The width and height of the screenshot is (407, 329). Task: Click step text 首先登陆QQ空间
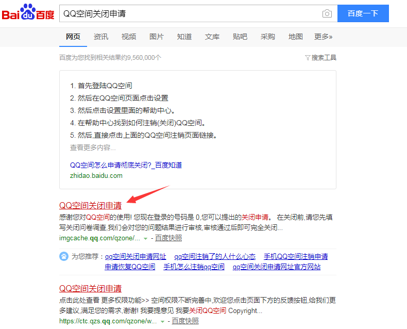point(105,86)
